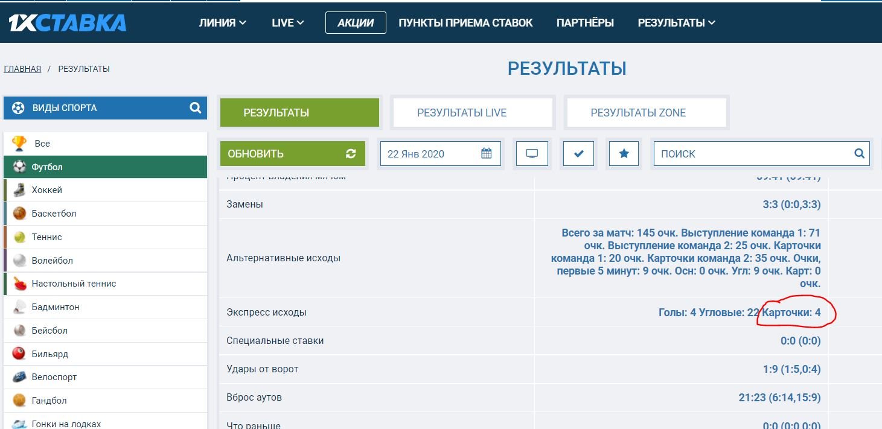The image size is (882, 429).
Task: Click the magnifier icon in Поиск field
Action: pos(860,154)
